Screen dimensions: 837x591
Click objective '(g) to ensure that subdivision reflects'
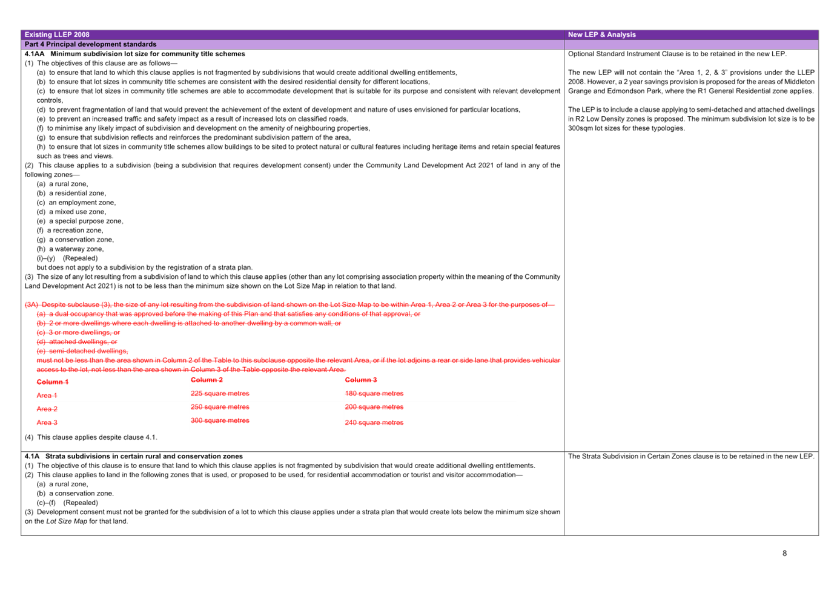tap(194, 137)
